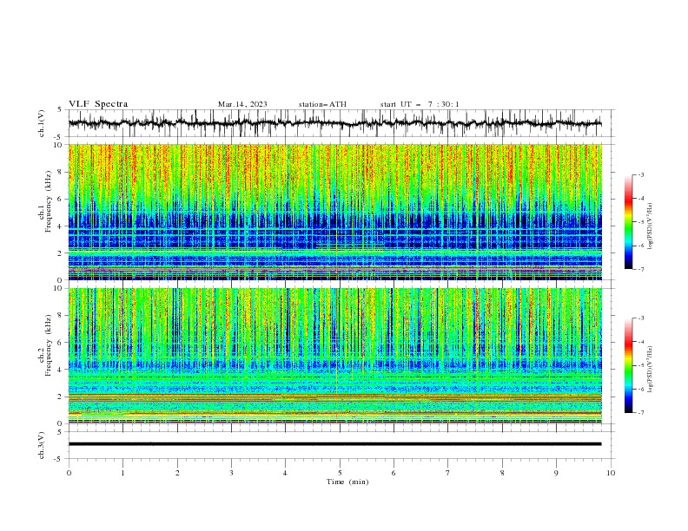
Task: Click time axis tick label '10' at axis end
Action: tap(611, 473)
